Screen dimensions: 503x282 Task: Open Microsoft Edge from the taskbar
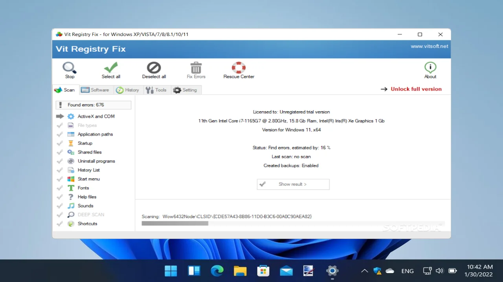[x=217, y=271]
